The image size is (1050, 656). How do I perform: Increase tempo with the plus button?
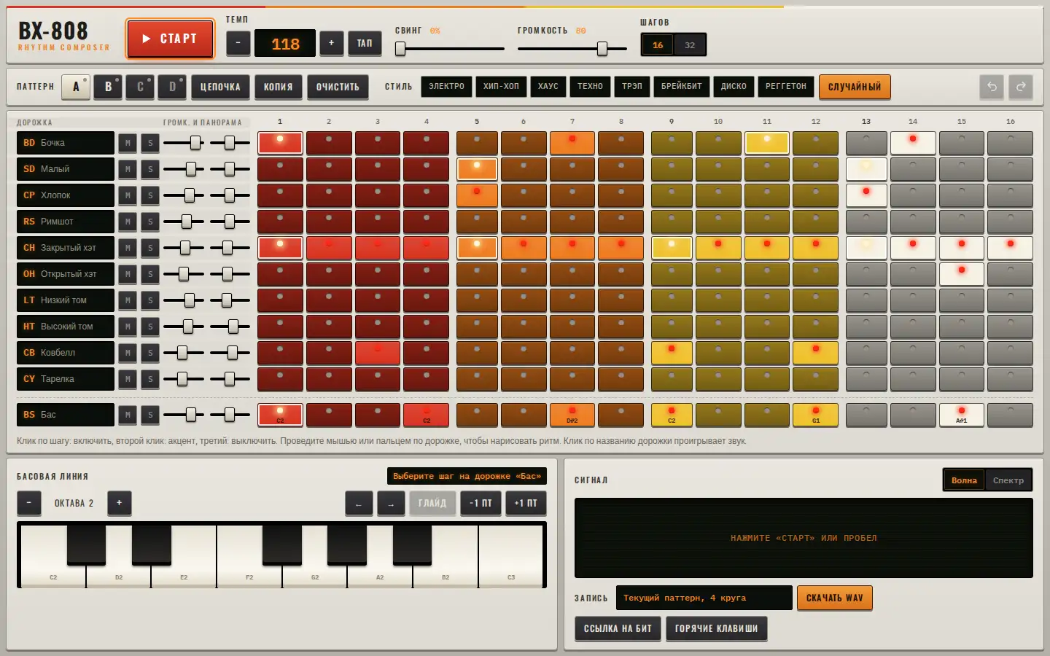[x=331, y=43]
